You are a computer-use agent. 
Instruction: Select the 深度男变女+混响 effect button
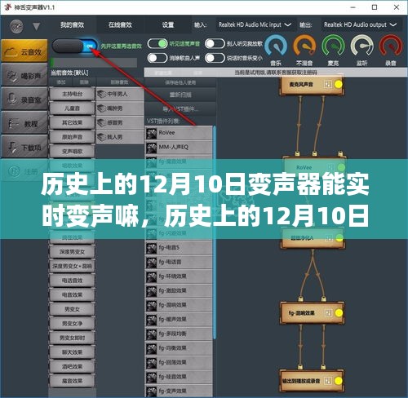click(x=72, y=266)
